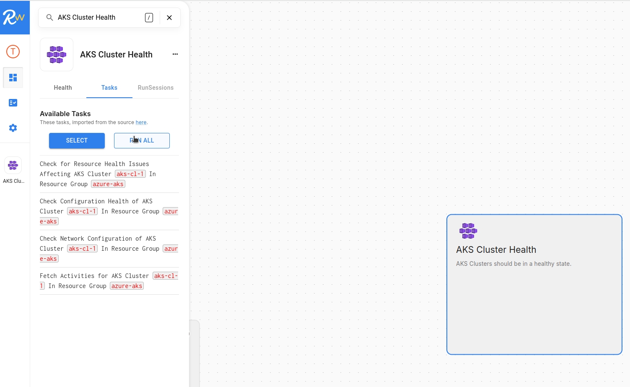Switch to the Health tab

pos(62,88)
